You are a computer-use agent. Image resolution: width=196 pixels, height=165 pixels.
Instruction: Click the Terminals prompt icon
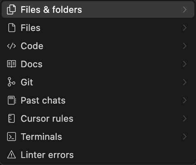tap(12, 137)
